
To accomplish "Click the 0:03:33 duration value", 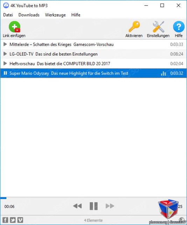I will pyautogui.click(x=176, y=45).
